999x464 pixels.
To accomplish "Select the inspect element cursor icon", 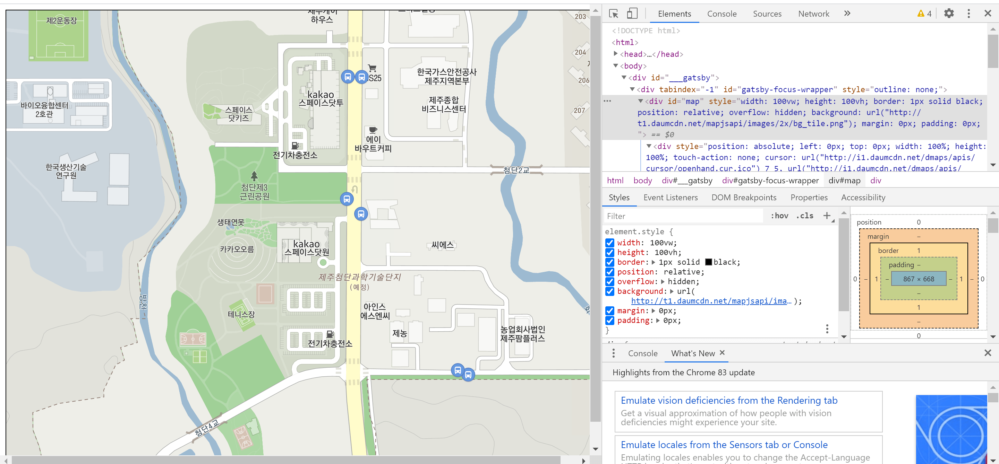I will (x=614, y=13).
